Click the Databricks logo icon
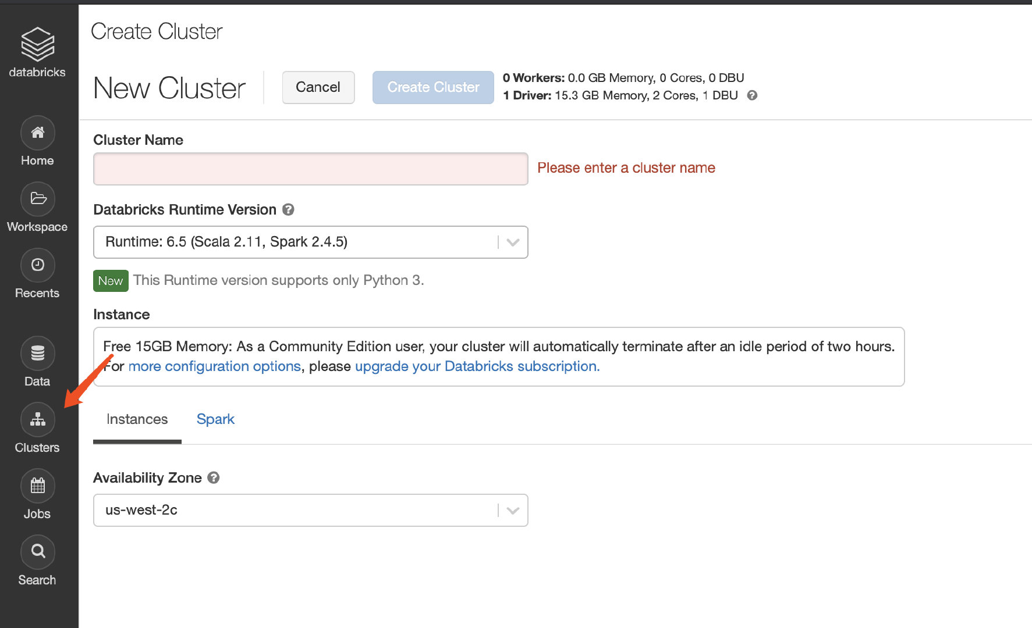 (x=38, y=44)
